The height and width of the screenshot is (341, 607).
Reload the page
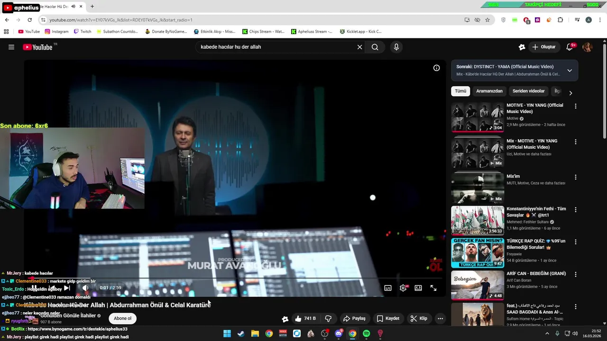29,20
